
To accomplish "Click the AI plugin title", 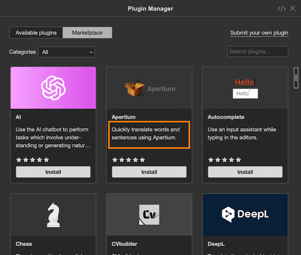I will click(18, 117).
